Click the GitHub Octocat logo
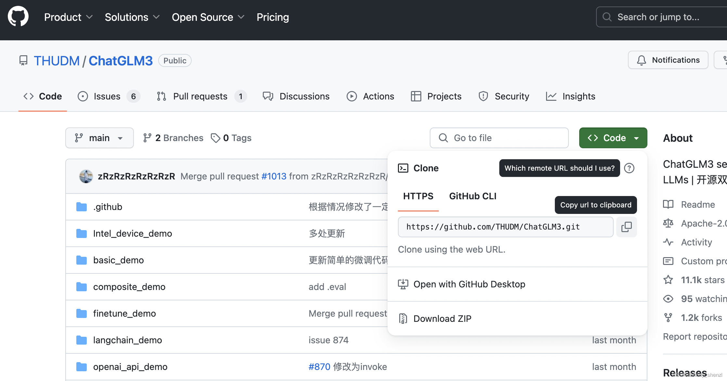 (x=18, y=16)
